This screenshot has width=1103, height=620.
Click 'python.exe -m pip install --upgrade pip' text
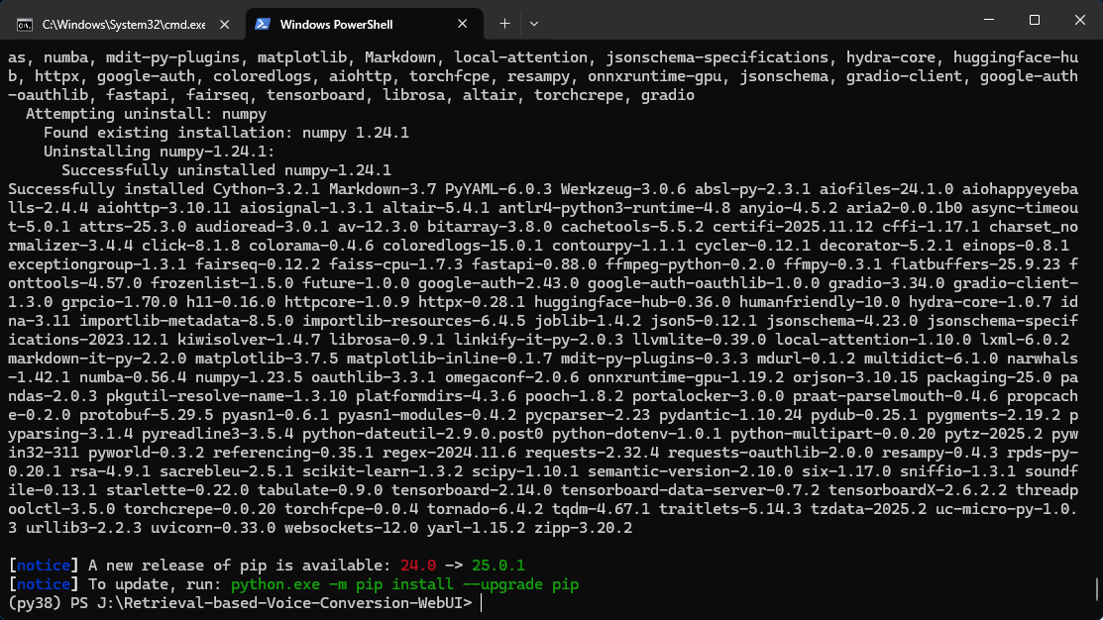point(404,584)
